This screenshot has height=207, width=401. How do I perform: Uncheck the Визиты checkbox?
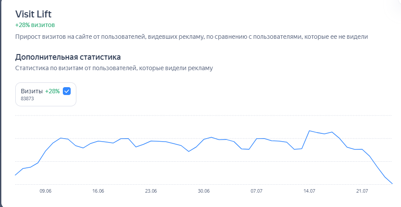point(67,91)
